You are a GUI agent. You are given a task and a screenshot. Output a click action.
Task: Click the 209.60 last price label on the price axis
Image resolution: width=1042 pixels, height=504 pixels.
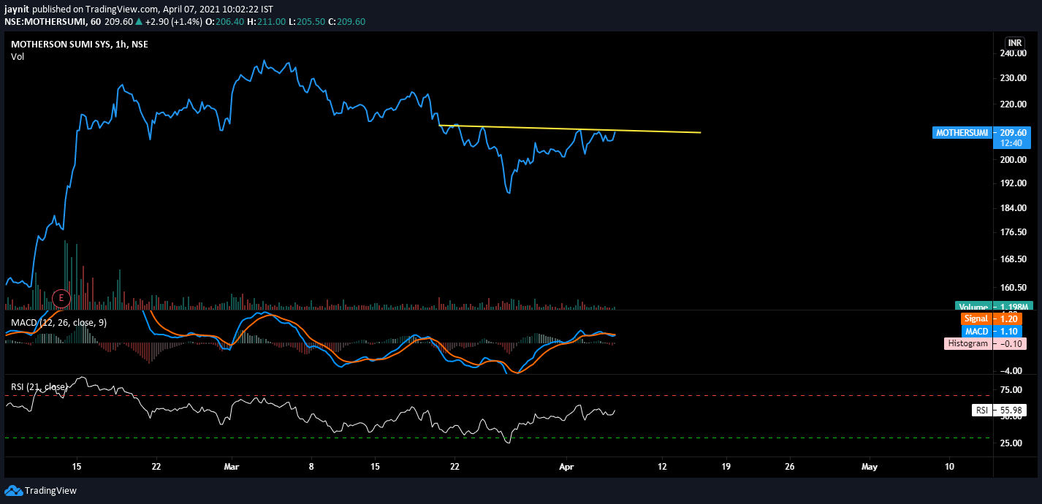(1012, 133)
